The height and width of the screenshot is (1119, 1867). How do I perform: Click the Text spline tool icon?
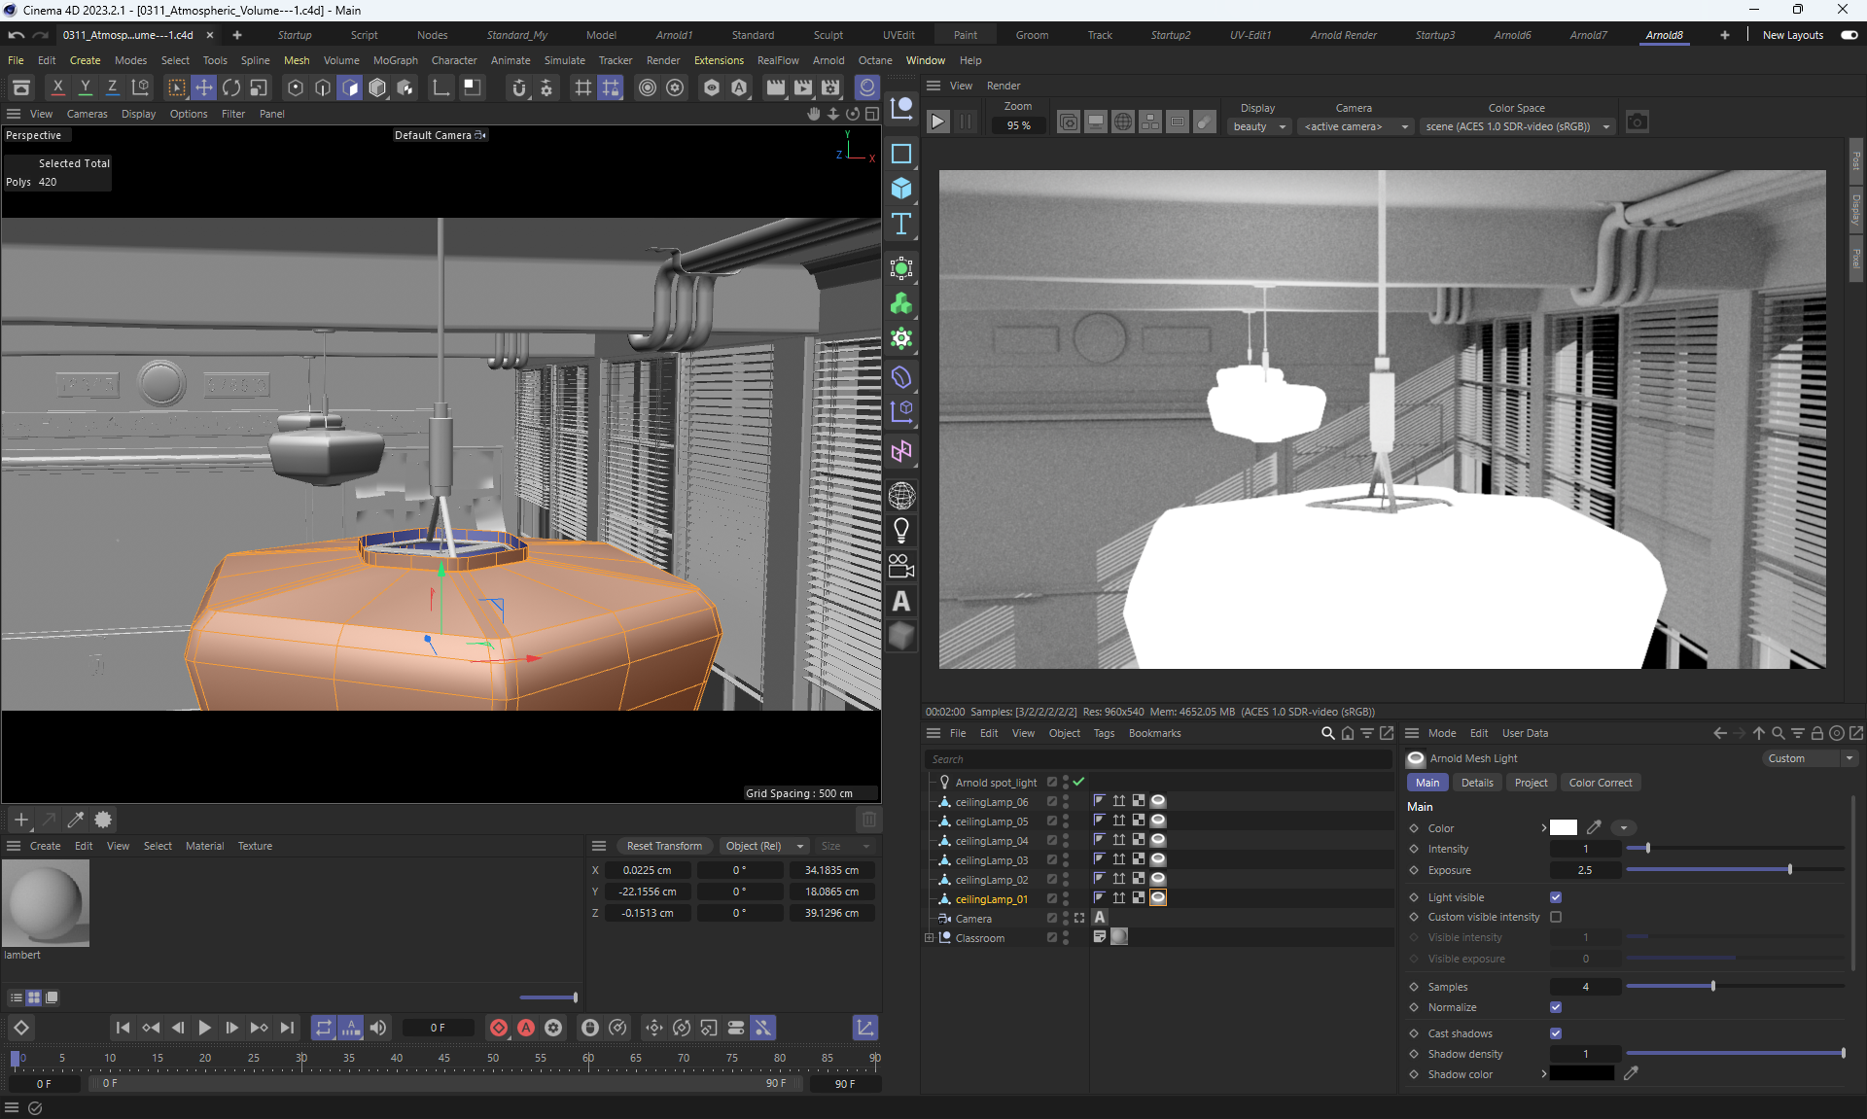pyautogui.click(x=901, y=225)
